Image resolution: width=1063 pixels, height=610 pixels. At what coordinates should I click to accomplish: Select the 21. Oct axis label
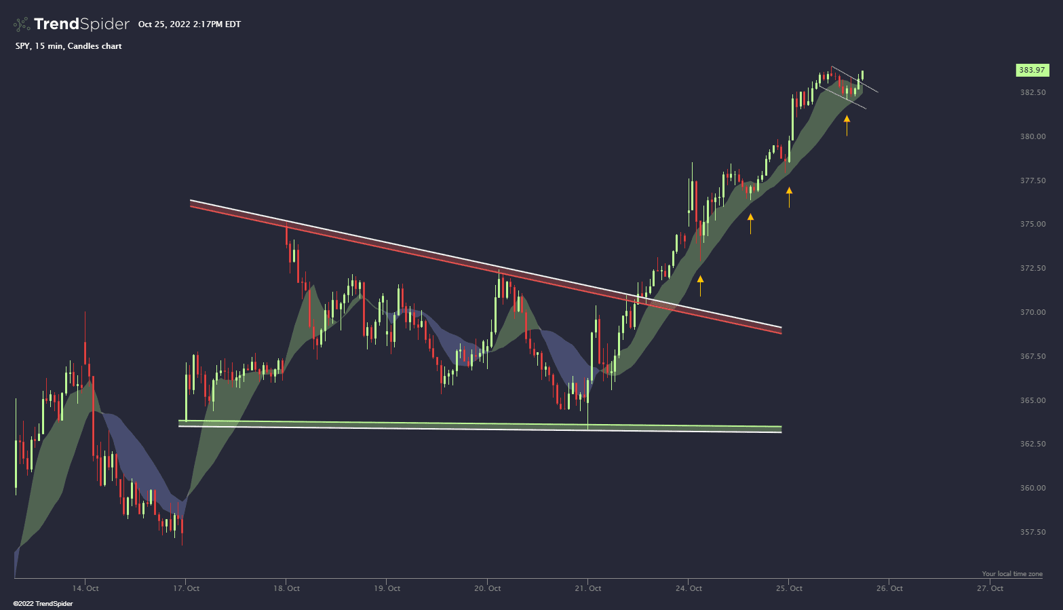coord(587,588)
